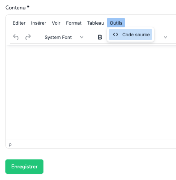The image size is (176, 180).
Task: Click the redo arrow icon
Action: tap(28, 37)
